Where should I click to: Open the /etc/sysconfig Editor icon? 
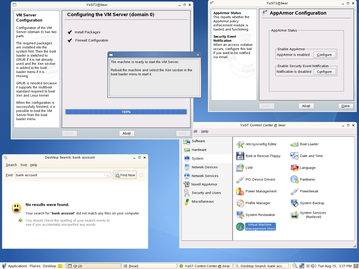pos(240,144)
